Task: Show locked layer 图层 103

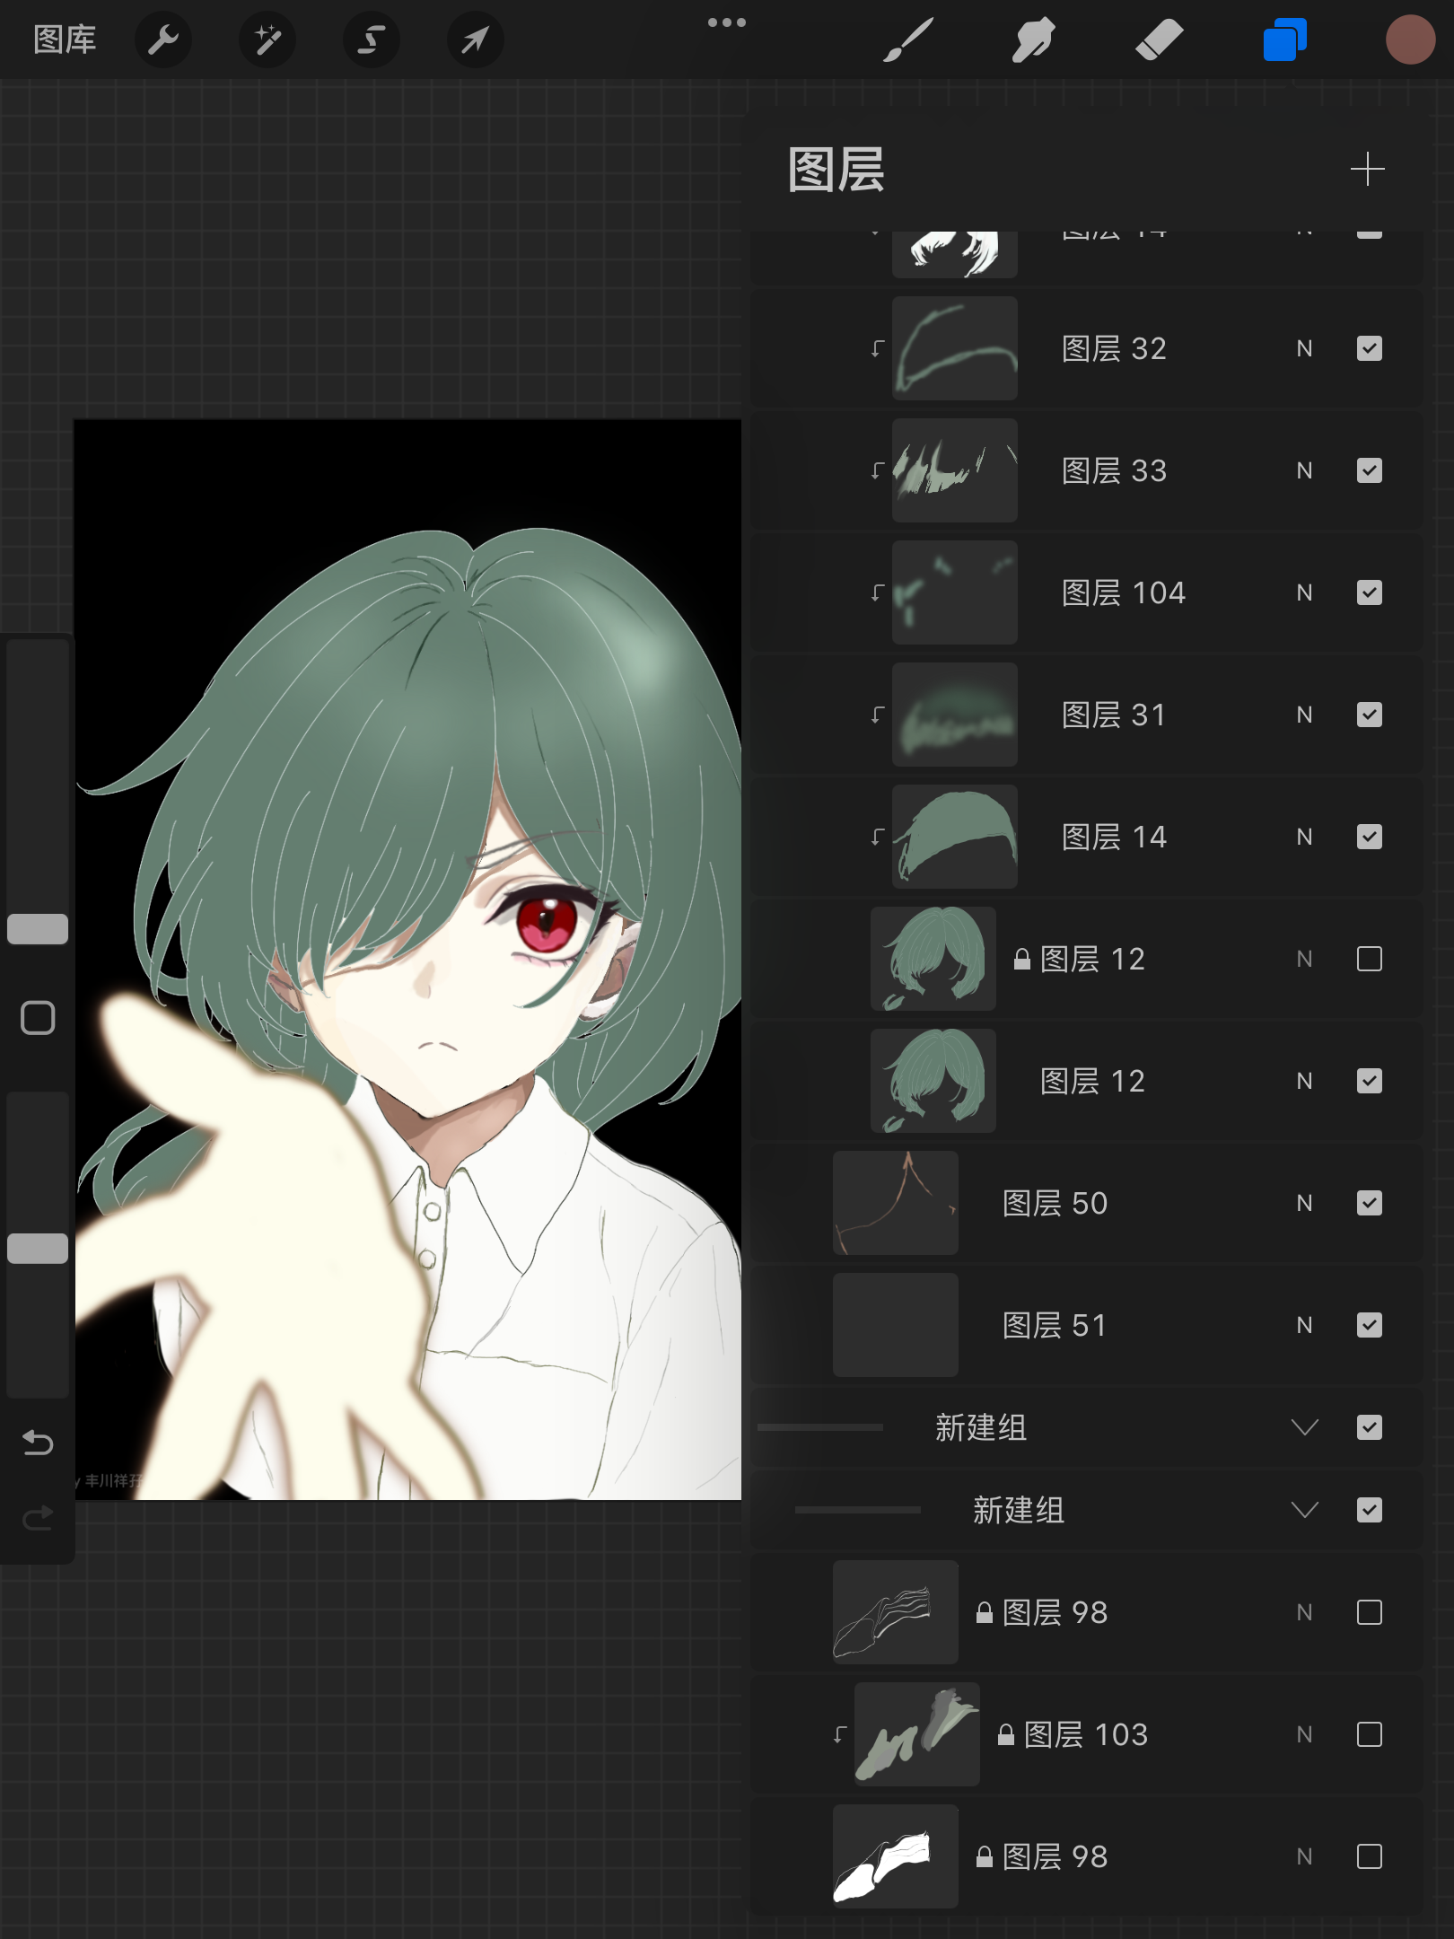Action: [1369, 1734]
